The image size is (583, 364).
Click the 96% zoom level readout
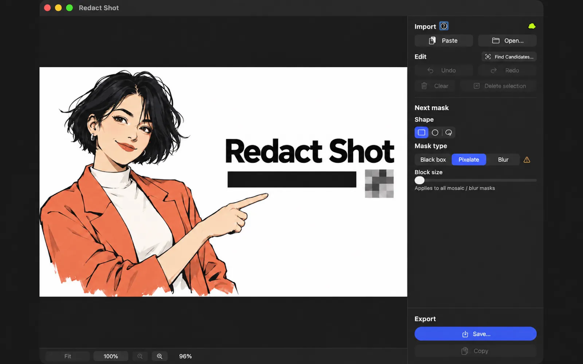(x=185, y=356)
